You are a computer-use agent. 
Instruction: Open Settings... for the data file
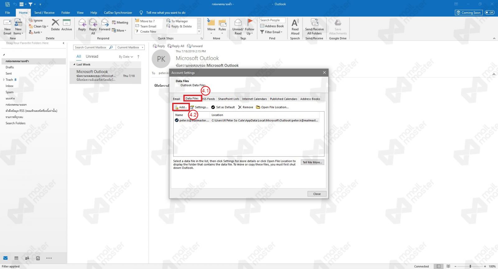pyautogui.click(x=199, y=107)
